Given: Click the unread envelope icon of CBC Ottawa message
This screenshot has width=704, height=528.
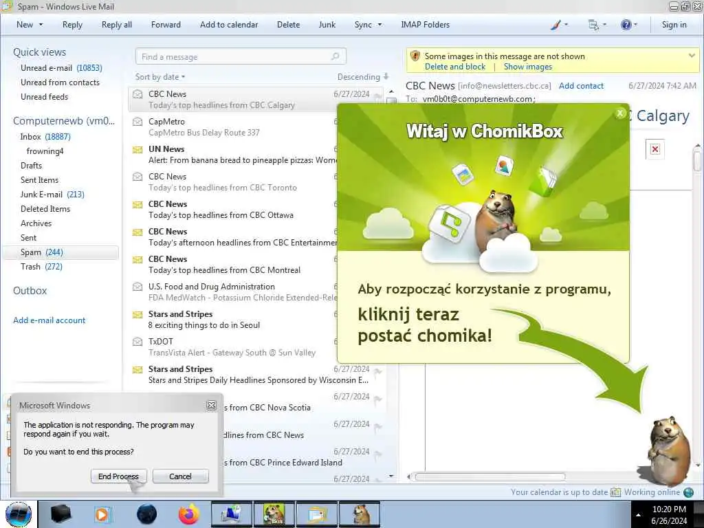Looking at the screenshot, I should (x=137, y=205).
